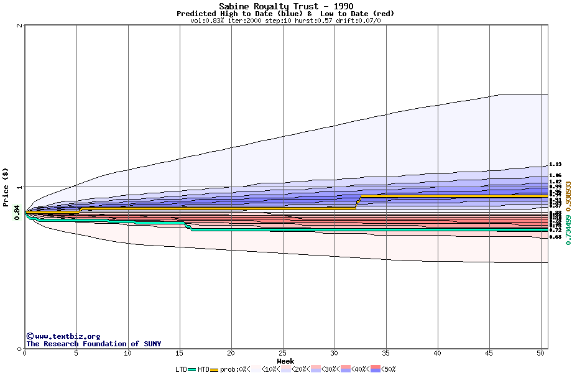572x373 pixels.
Task: Click week axis tick label '40'
Action: click(437, 353)
